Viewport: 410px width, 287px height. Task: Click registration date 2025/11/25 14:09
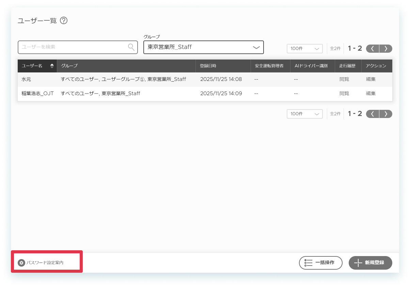tap(221, 94)
